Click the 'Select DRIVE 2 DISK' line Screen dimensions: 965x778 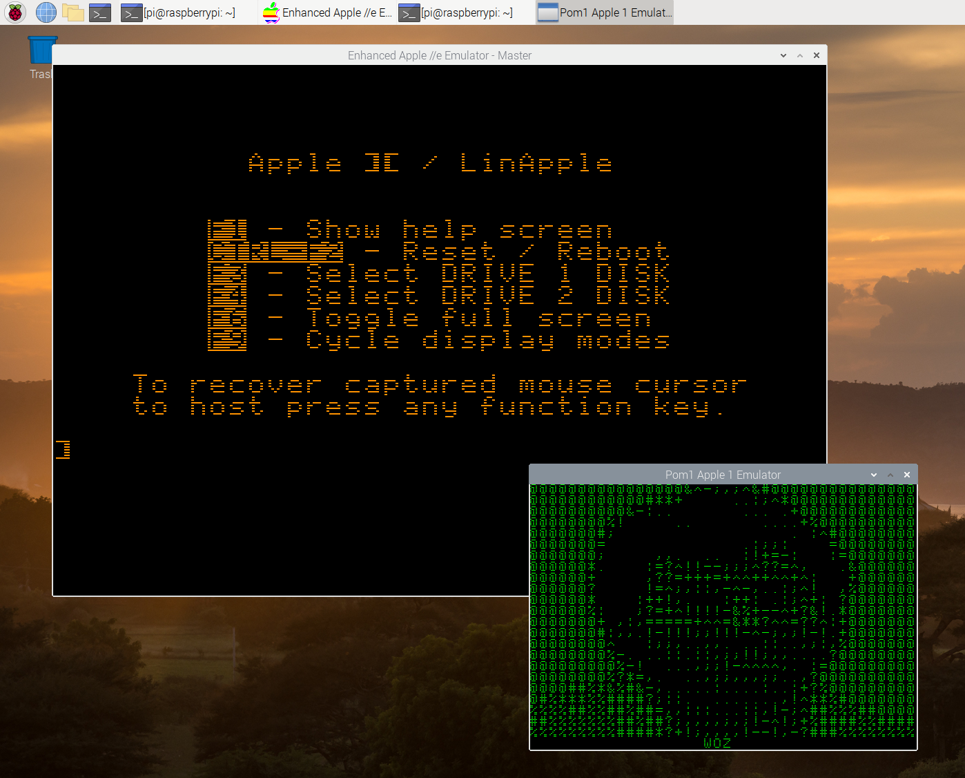pyautogui.click(x=487, y=295)
